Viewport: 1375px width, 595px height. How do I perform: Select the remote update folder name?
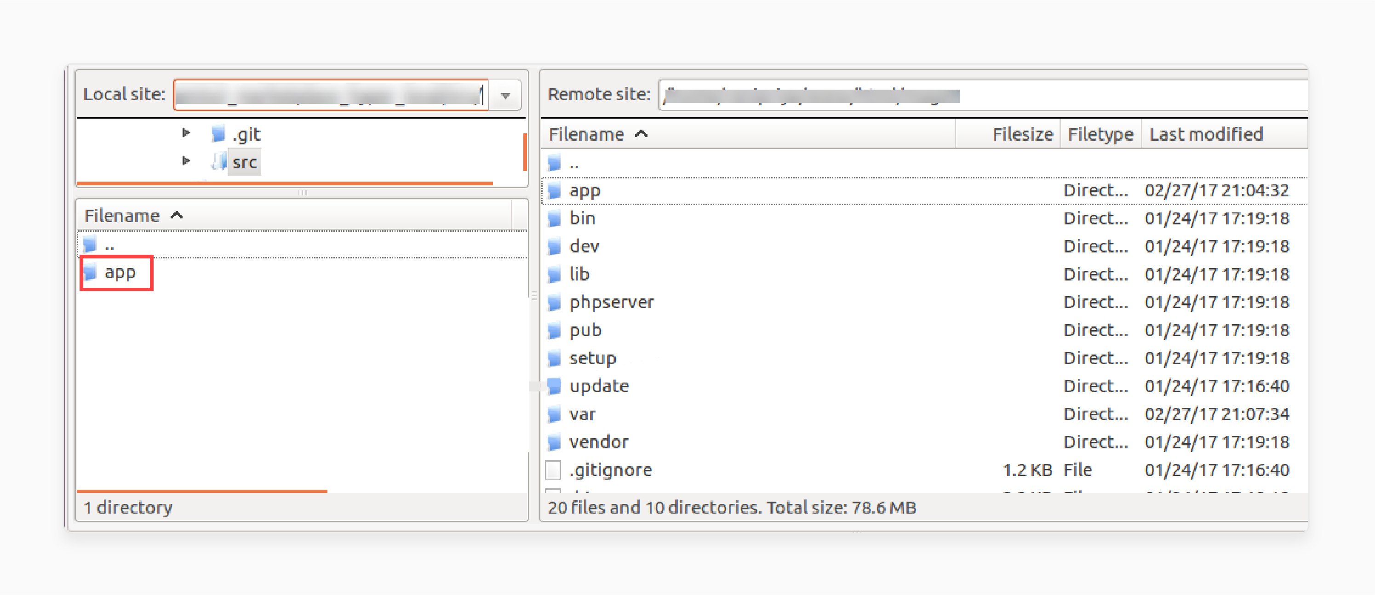(599, 386)
